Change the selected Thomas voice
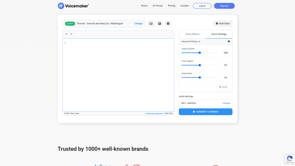Image resolution: width=295 pixels, height=166 pixels. tap(138, 24)
